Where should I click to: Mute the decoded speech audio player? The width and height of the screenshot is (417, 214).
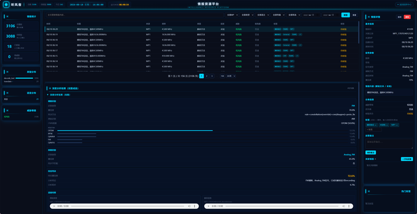click(x=344, y=206)
